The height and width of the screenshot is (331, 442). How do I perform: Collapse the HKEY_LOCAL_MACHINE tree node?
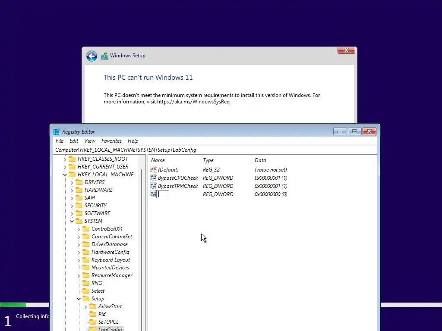pos(65,175)
